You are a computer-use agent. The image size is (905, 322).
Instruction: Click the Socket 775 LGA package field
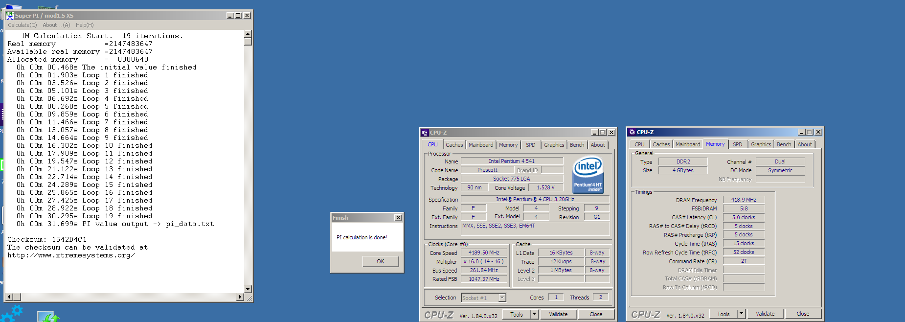pyautogui.click(x=512, y=179)
